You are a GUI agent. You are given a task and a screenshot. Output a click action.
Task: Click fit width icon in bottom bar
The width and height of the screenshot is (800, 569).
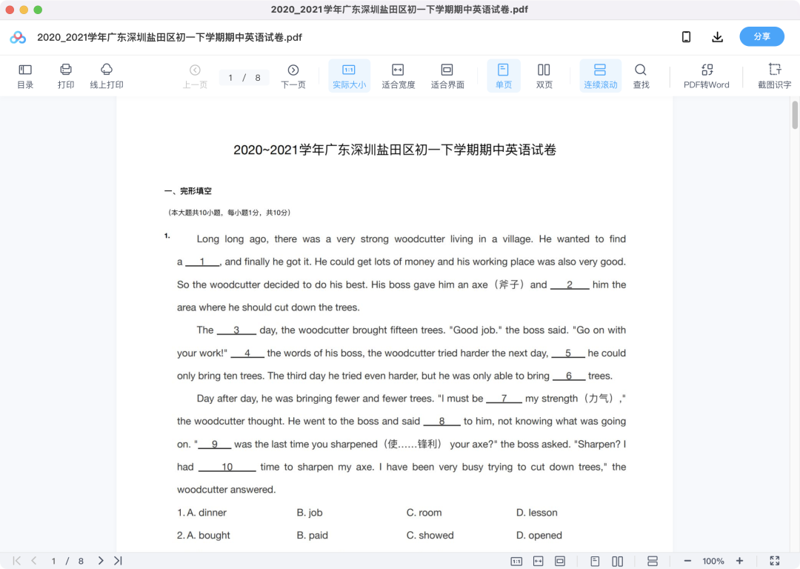[539, 562]
